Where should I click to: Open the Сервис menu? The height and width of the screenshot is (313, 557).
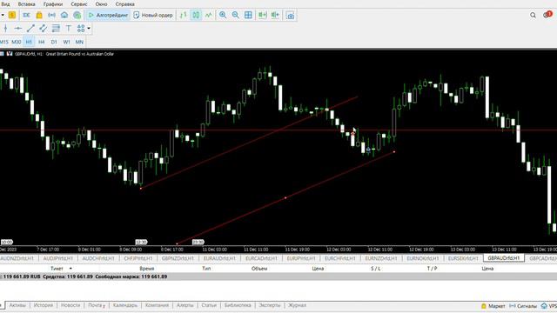click(79, 4)
